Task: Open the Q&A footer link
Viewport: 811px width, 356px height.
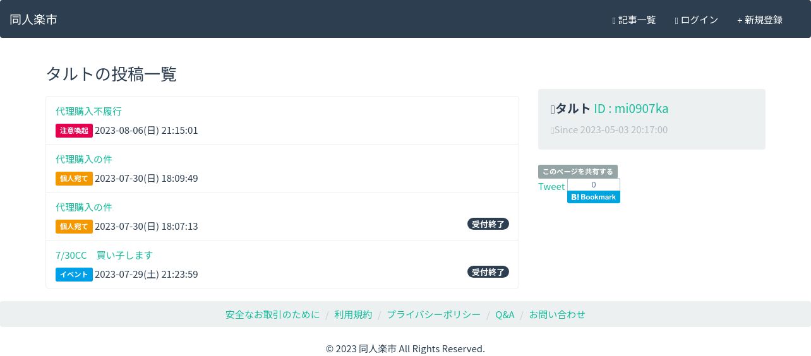Action: click(505, 314)
